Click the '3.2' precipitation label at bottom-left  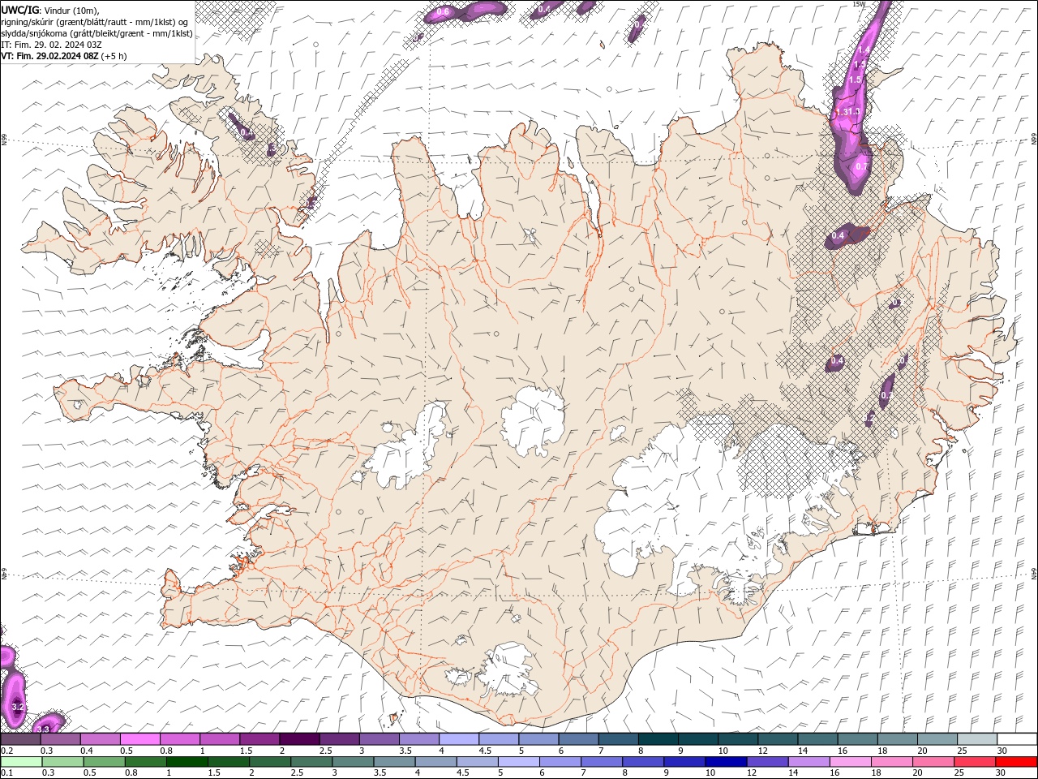click(18, 708)
